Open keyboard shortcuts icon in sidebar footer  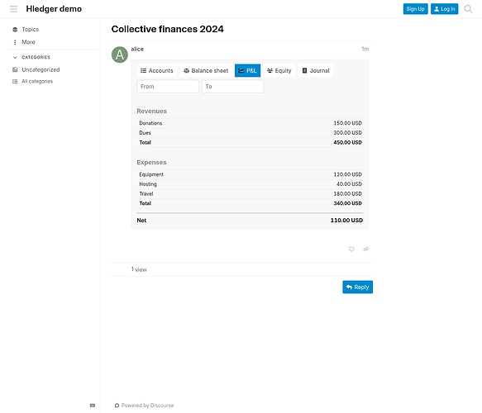(93, 406)
